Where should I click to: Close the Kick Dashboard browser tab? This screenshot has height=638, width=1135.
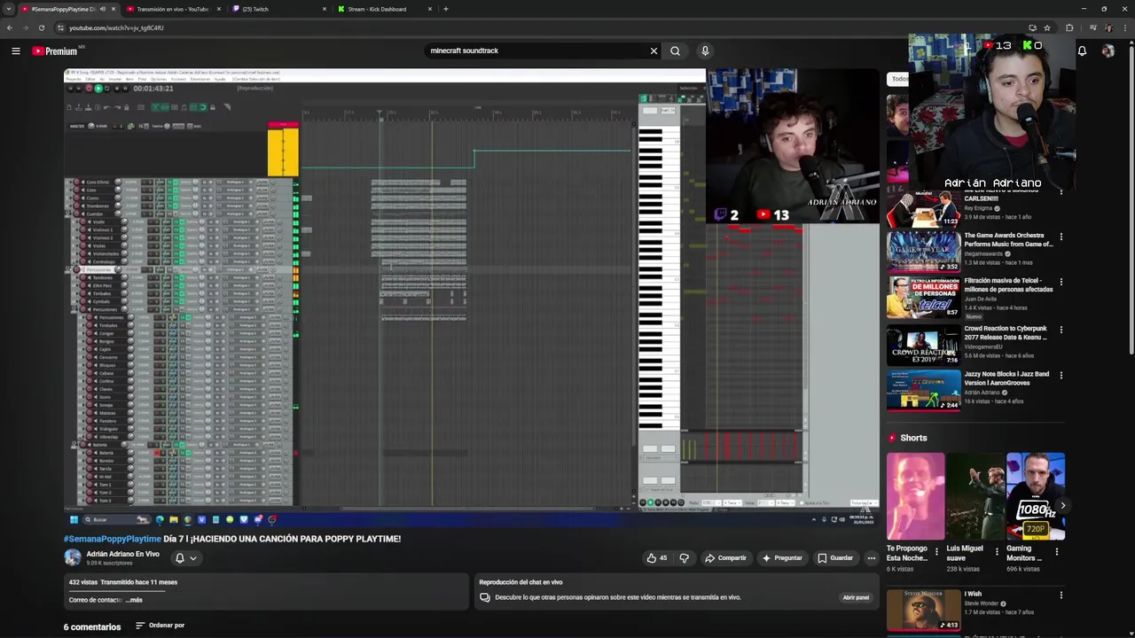[430, 9]
